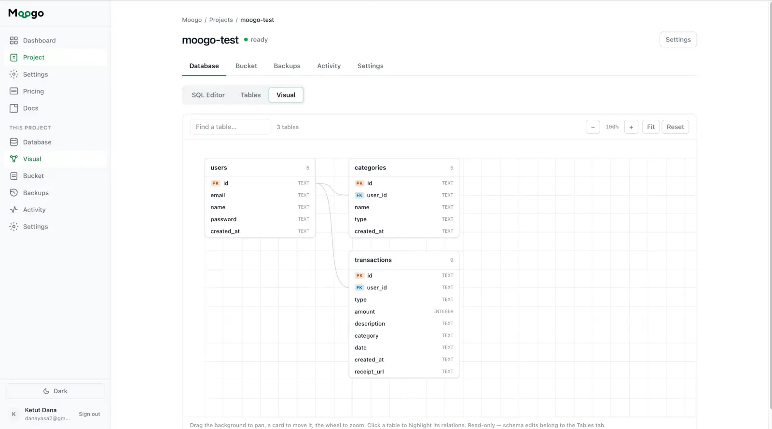Click the FK badge on transactions user_id
The image size is (772, 429).
tap(359, 287)
